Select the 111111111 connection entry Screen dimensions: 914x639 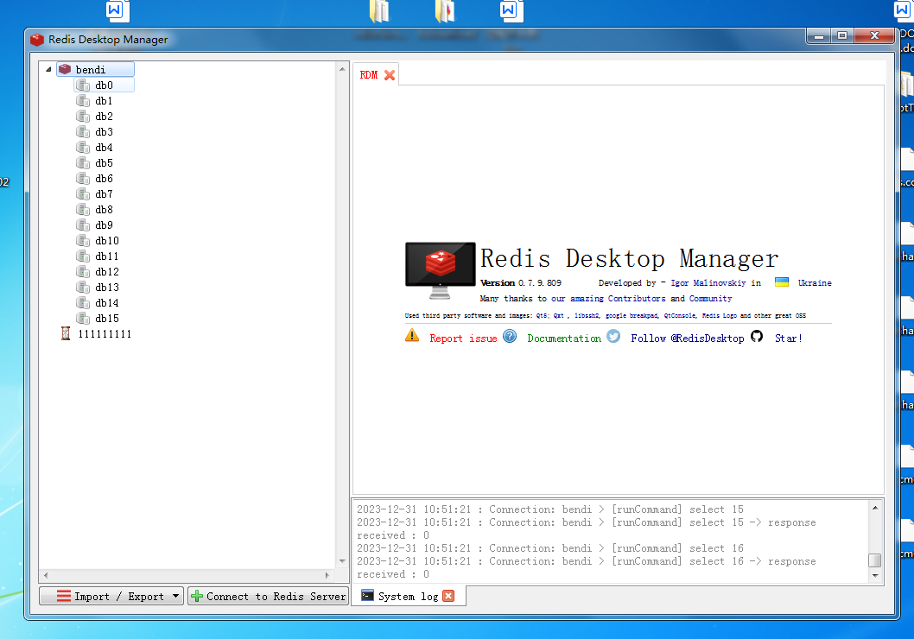pyautogui.click(x=105, y=334)
